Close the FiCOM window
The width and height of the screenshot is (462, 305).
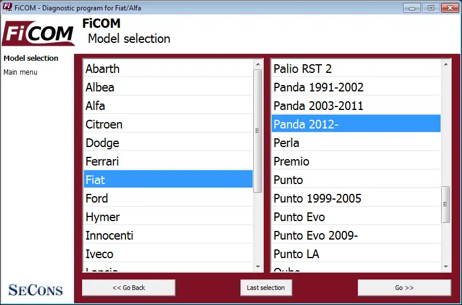click(x=450, y=8)
